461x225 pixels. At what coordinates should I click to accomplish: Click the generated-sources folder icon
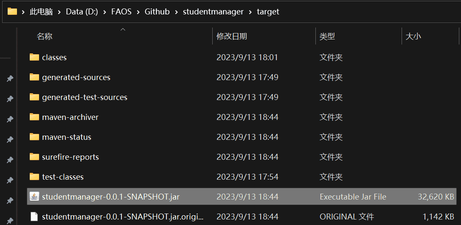tap(34, 77)
